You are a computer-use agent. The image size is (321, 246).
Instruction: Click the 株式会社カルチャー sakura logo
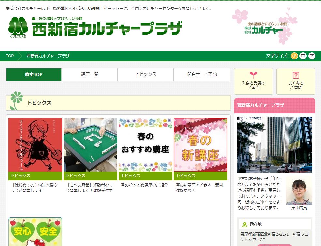[264, 27]
